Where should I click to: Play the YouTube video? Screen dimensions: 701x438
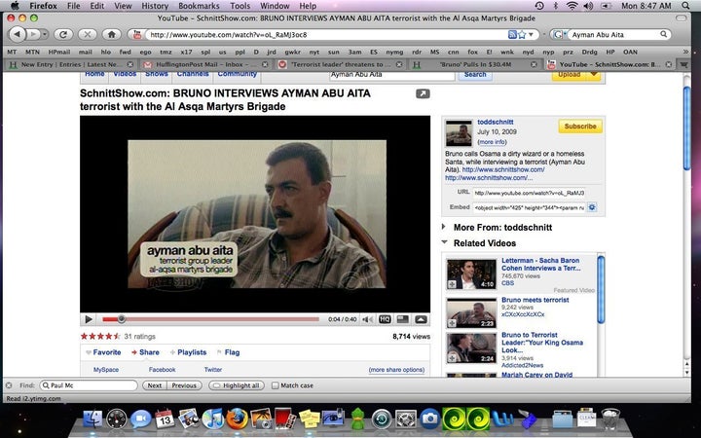click(89, 319)
